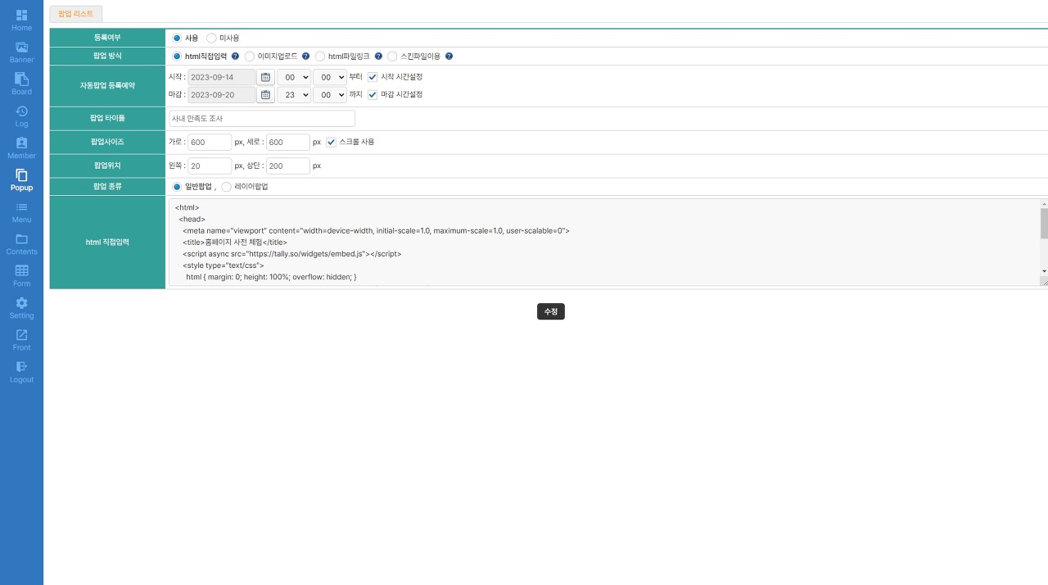Image resolution: width=1048 pixels, height=585 pixels.
Task: Open the end hour dropdown showing 23
Action: (294, 95)
